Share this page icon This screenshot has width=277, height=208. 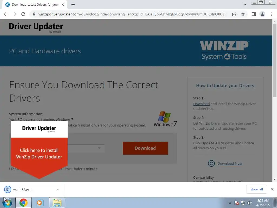coord(234,14)
